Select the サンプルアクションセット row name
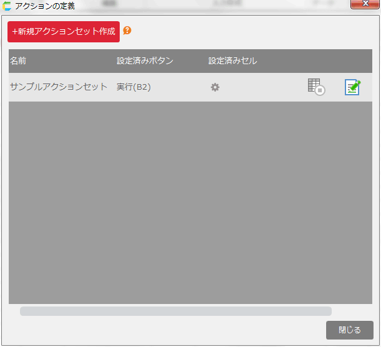The image size is (381, 347). 59,87
